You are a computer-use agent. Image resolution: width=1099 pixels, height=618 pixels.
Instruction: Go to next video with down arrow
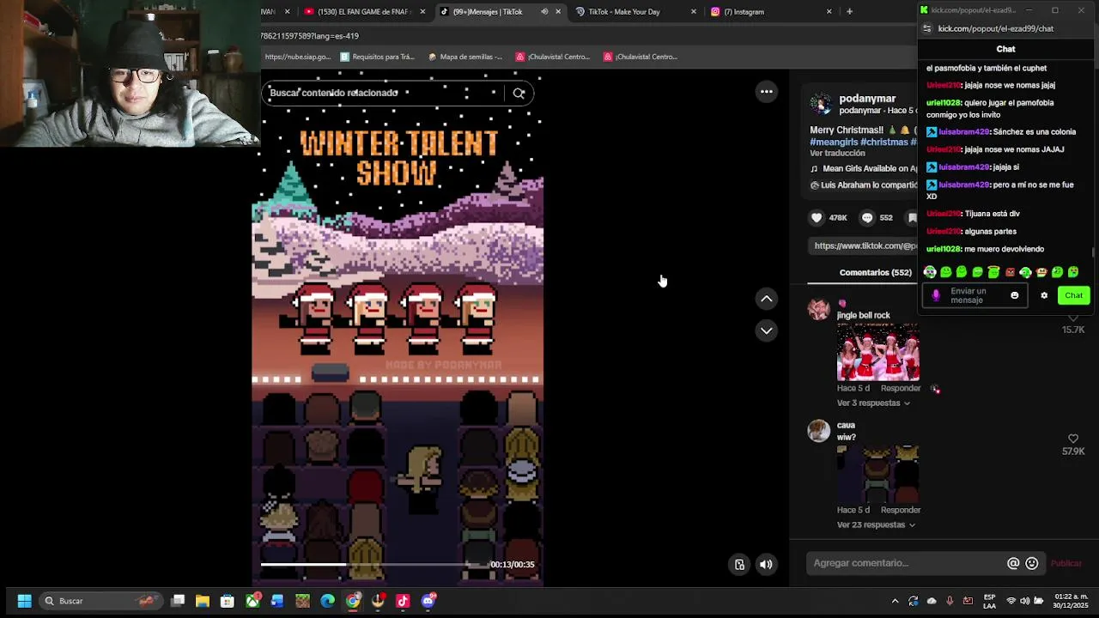click(767, 330)
